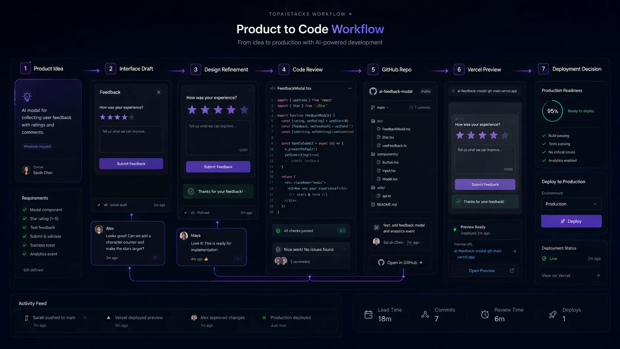Toggle the Modal component requirement check

tap(24, 210)
